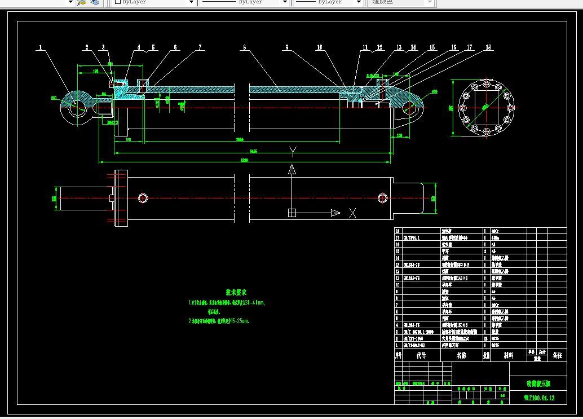This screenshot has height=419, width=583.
Task: Select drawing number WLY100.01.13
Action: click(539, 398)
